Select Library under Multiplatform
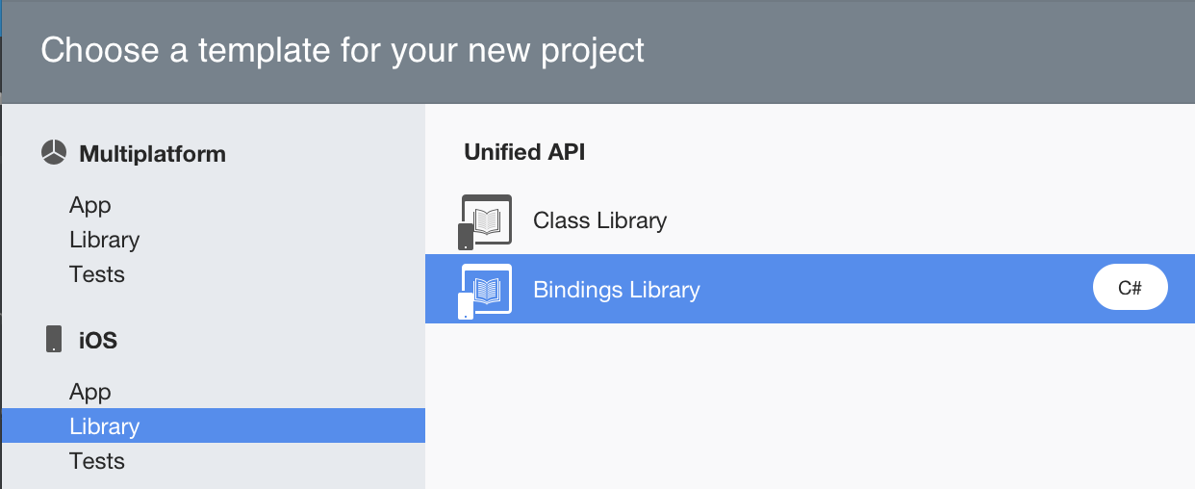The image size is (1195, 489). (105, 241)
